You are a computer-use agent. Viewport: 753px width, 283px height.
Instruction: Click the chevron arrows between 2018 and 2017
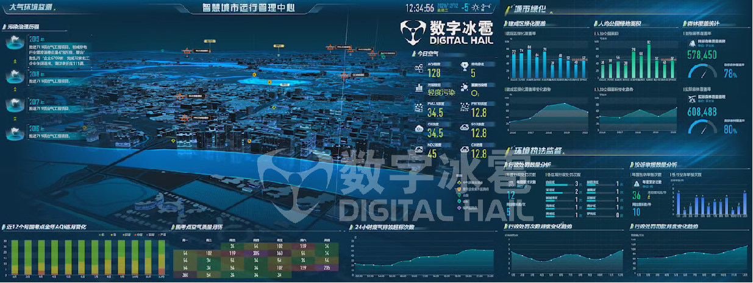point(13,89)
